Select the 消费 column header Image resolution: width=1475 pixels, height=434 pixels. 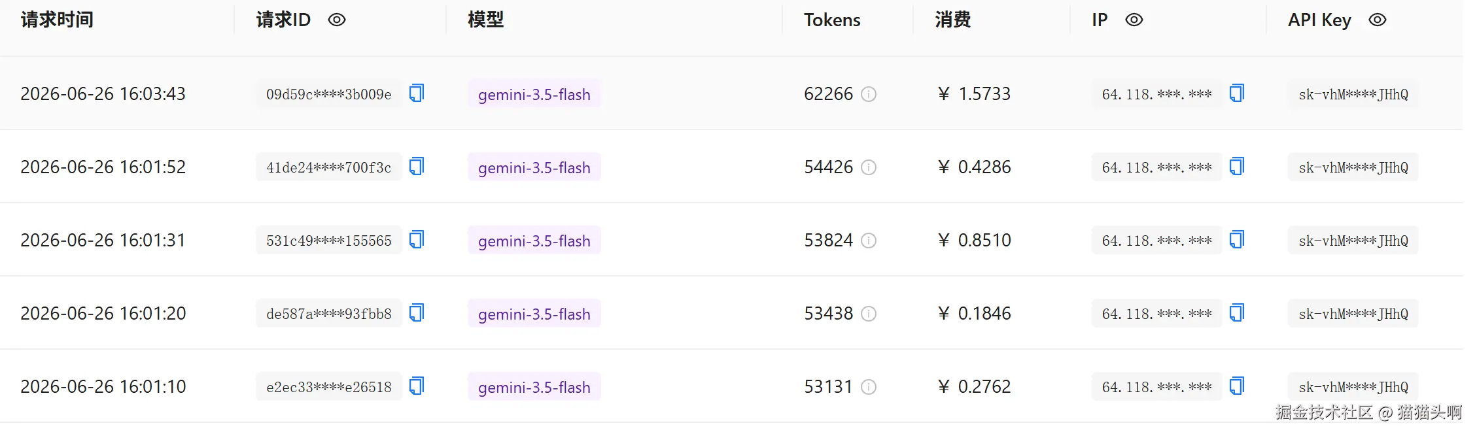[x=952, y=20]
